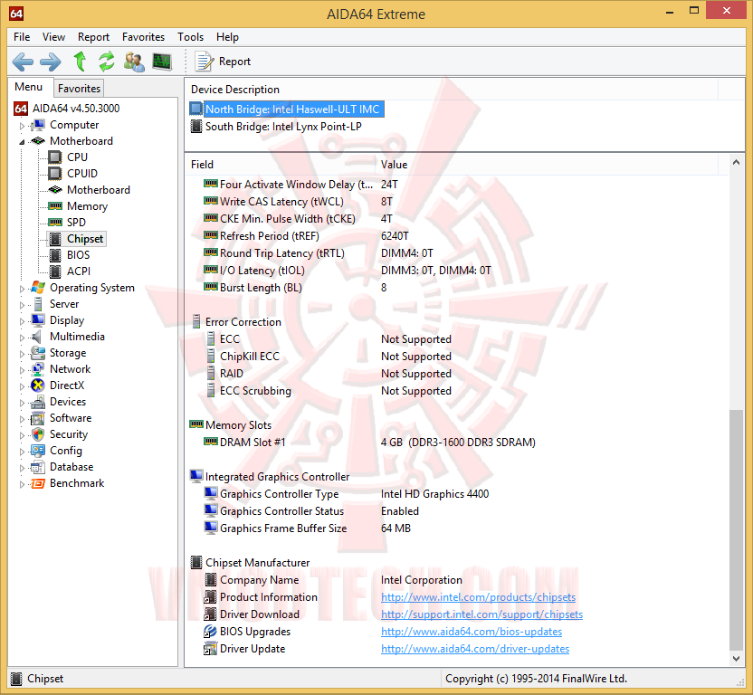Select the CPU item in tree
753x695 pixels.
(x=77, y=157)
